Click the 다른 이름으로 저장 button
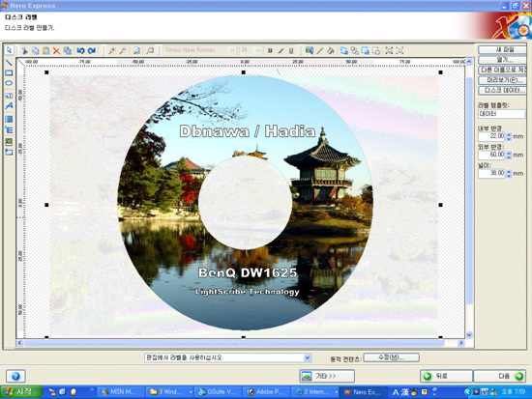Viewport: 532px width, 399px height. click(x=503, y=70)
